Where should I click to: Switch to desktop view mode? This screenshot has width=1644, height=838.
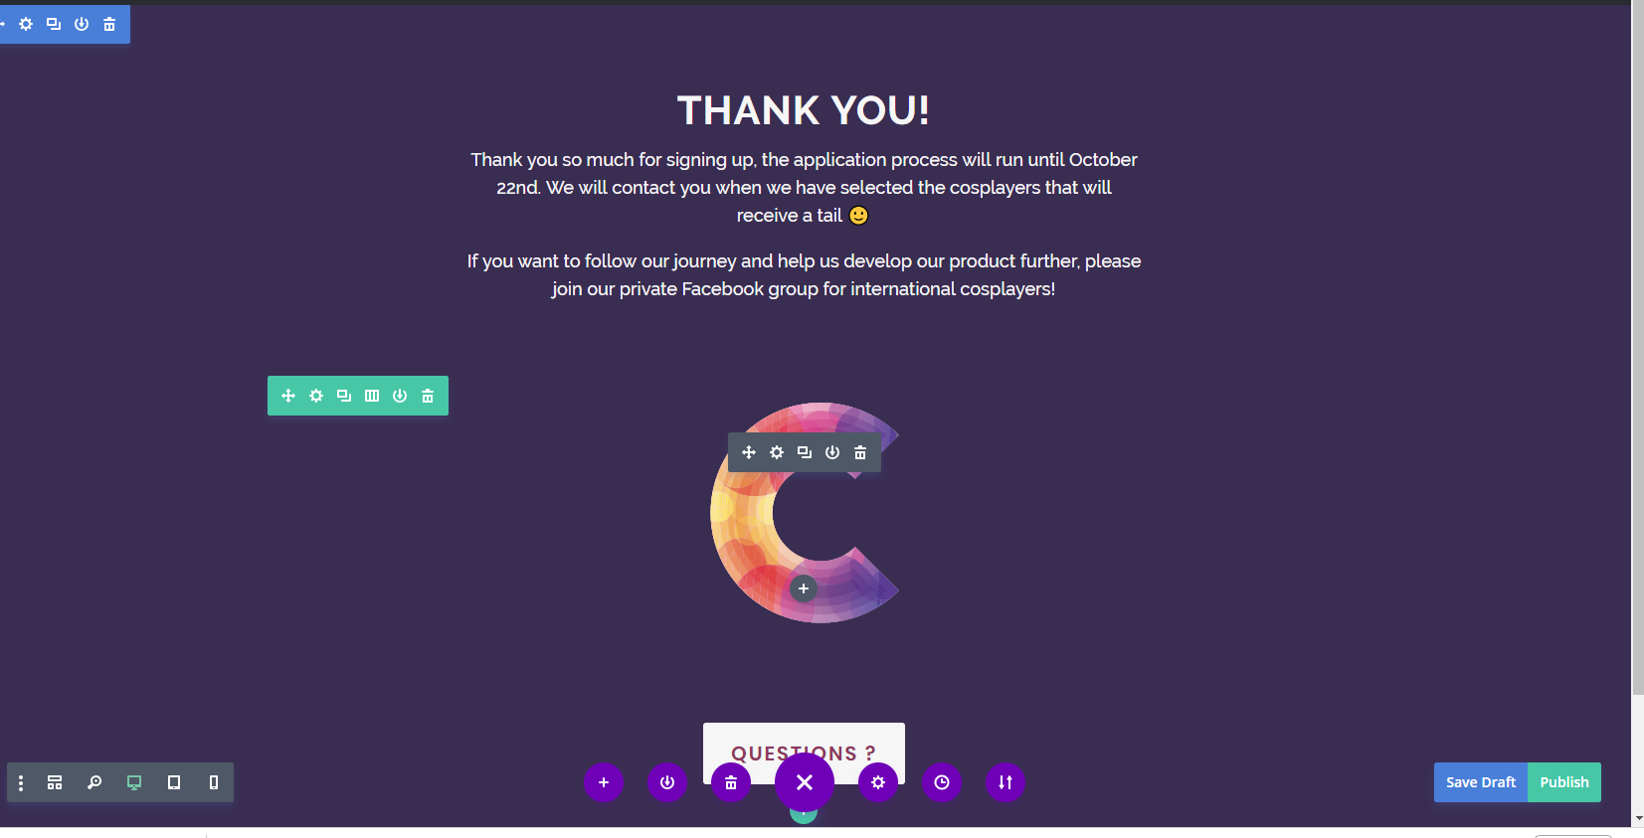[134, 782]
